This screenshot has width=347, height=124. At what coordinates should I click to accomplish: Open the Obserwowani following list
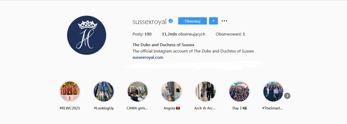230,34
